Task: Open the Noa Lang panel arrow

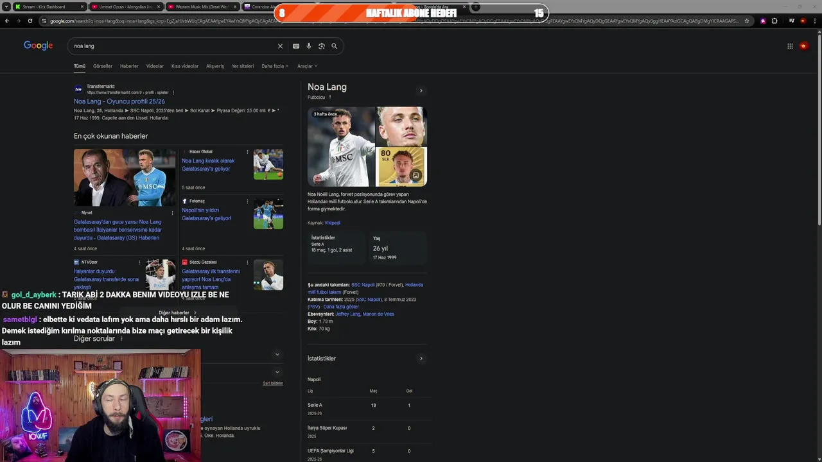Action: [x=421, y=90]
